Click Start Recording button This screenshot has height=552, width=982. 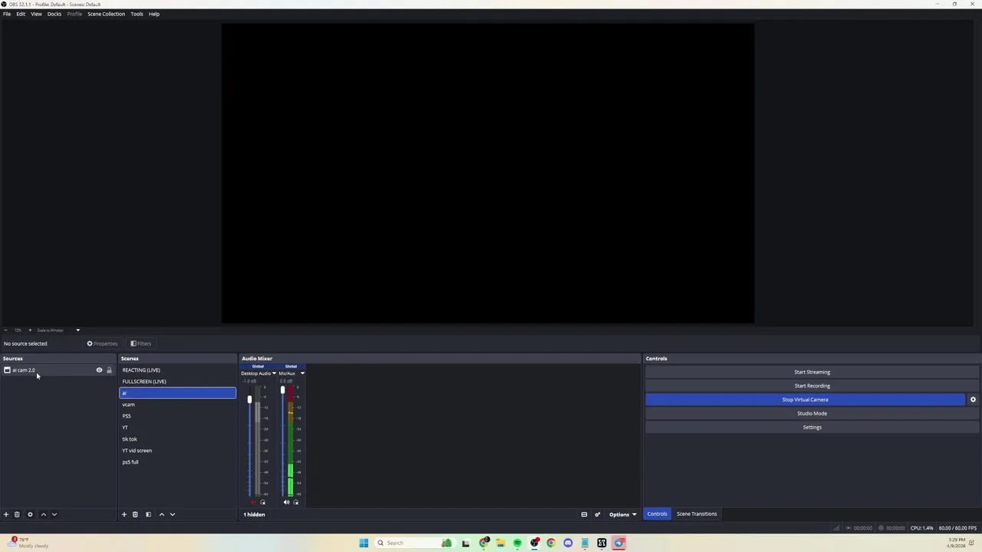click(x=812, y=386)
